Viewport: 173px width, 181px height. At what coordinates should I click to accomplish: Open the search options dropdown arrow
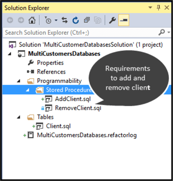point(169,33)
